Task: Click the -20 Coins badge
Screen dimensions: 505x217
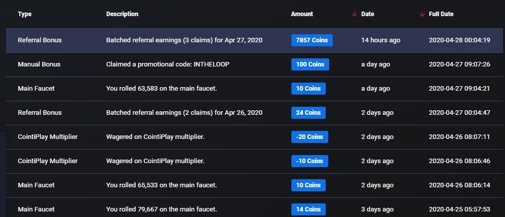Action: (x=310, y=137)
